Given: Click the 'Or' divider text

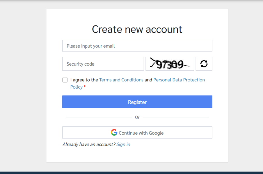Looking at the screenshot, I should pos(137,117).
